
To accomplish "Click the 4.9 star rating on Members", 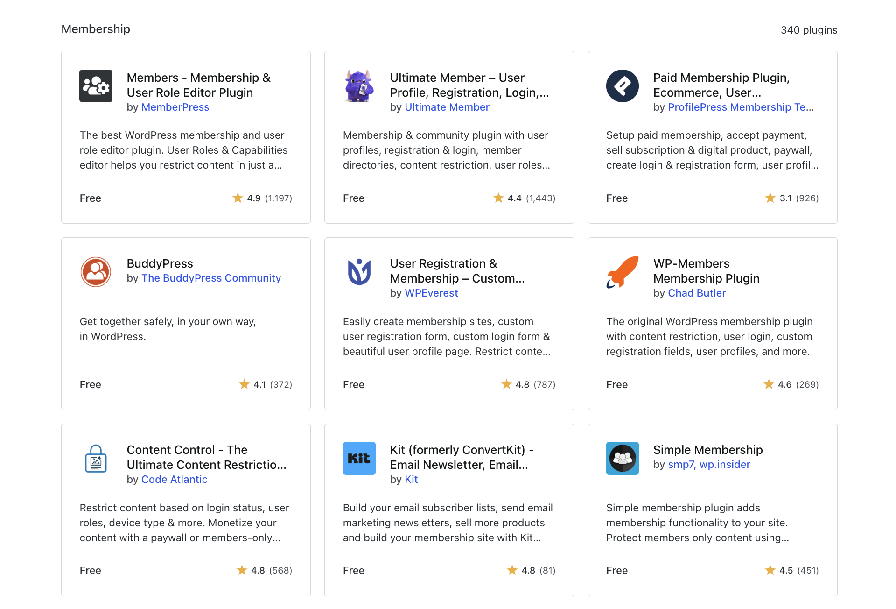I will 253,198.
